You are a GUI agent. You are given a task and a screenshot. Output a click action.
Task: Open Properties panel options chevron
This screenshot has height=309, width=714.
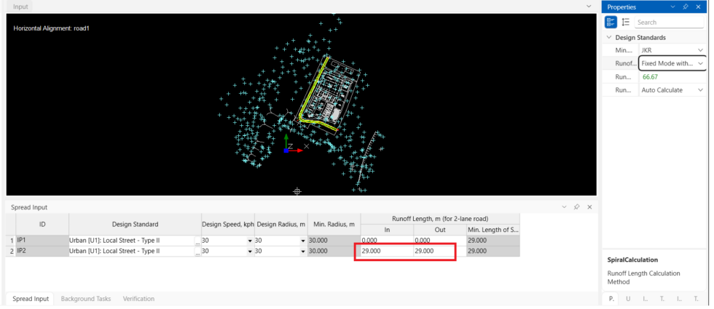pyautogui.click(x=673, y=7)
